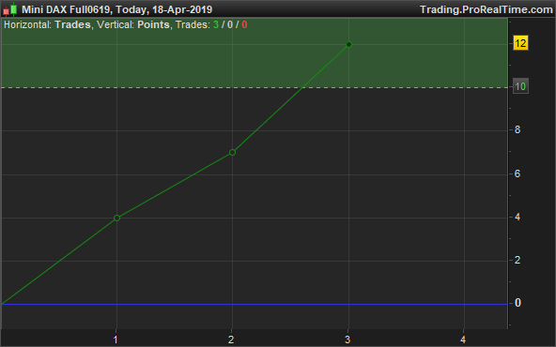Click the green winning trades count '3'
The width and height of the screenshot is (556, 347).
[x=216, y=24]
